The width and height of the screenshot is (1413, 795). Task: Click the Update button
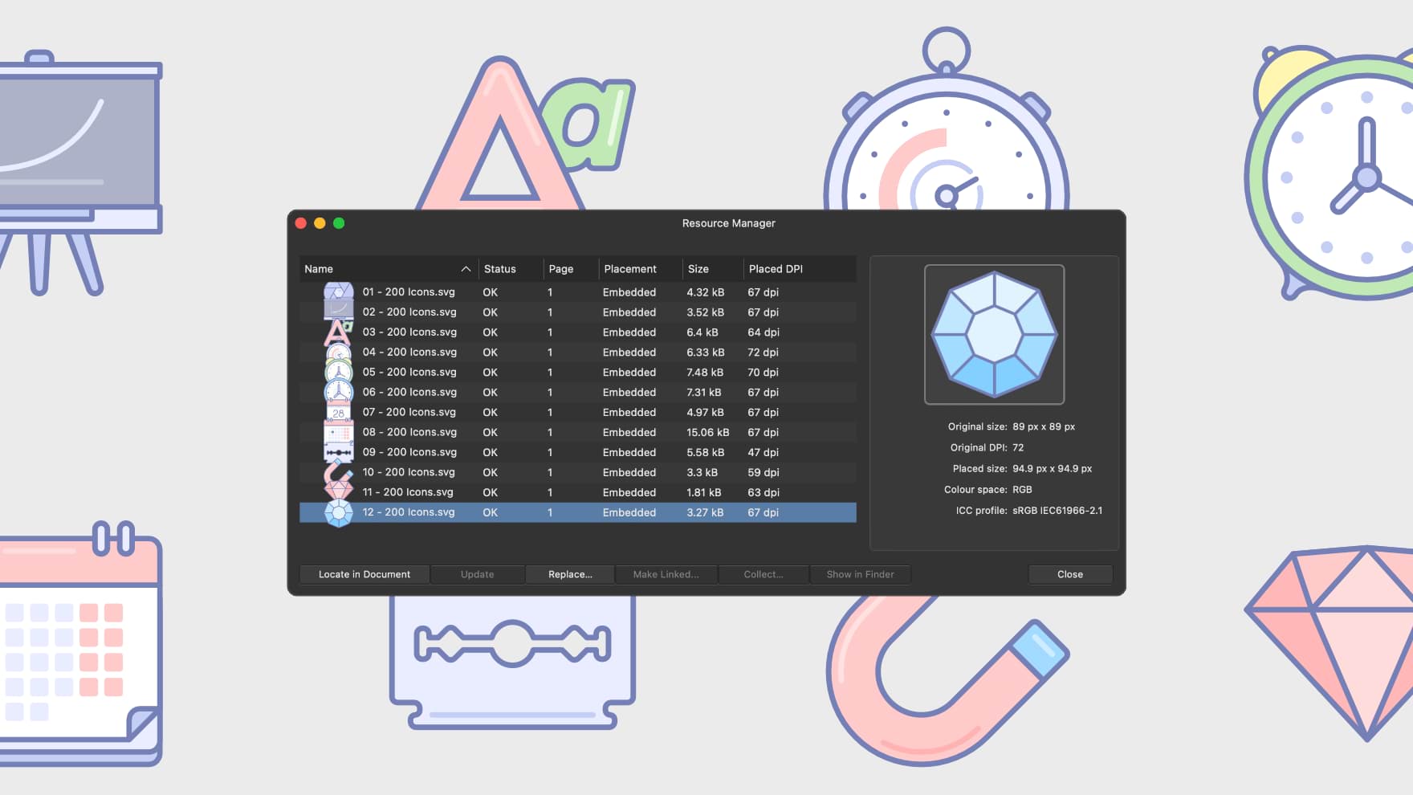(478, 574)
